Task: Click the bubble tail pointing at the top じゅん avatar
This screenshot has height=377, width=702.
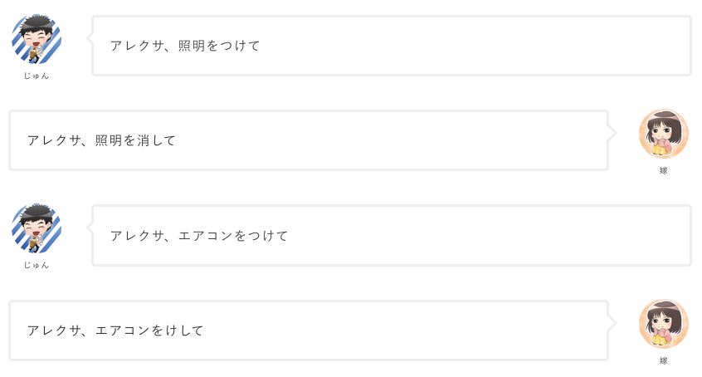Action: coord(89,38)
